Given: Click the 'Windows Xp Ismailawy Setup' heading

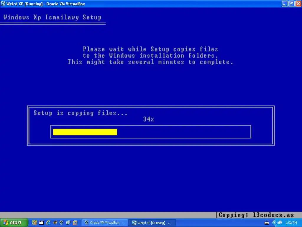Looking at the screenshot, I should [52, 17].
